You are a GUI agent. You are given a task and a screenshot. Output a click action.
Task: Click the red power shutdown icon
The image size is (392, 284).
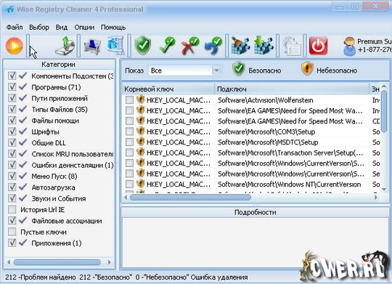coord(318,46)
